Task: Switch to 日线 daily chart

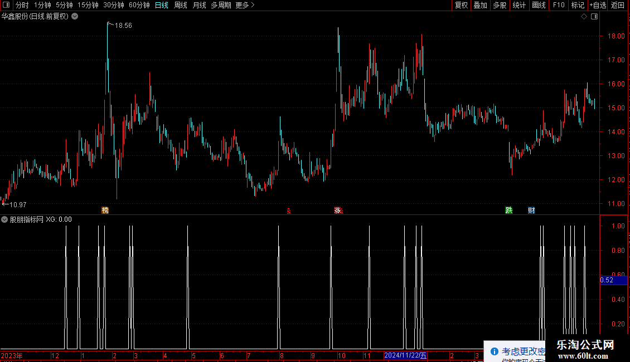Action: coord(162,5)
